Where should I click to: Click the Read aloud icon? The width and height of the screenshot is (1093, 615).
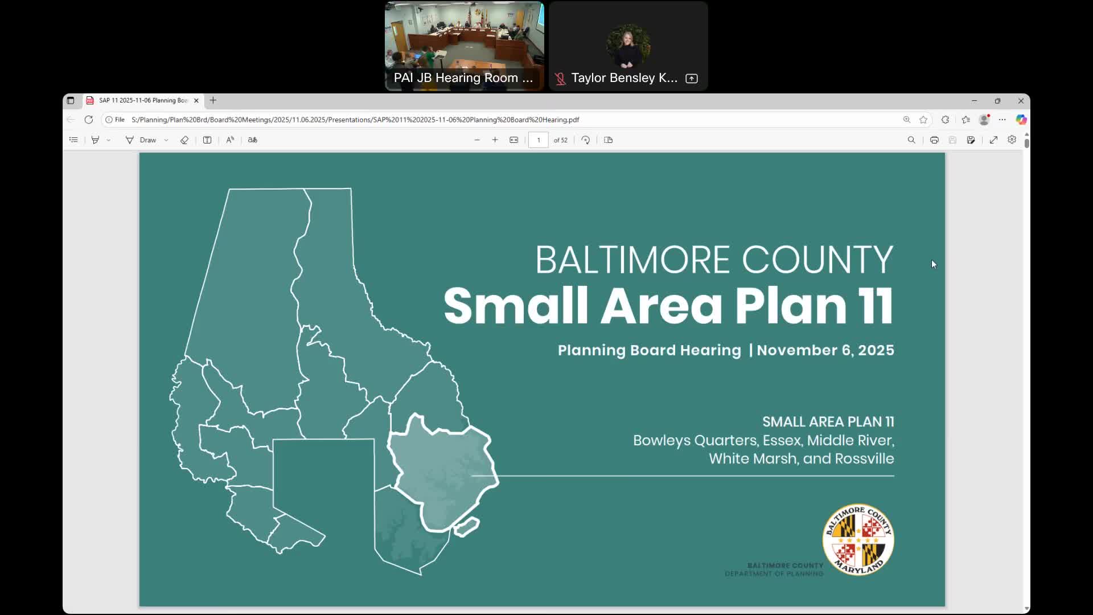click(x=230, y=140)
